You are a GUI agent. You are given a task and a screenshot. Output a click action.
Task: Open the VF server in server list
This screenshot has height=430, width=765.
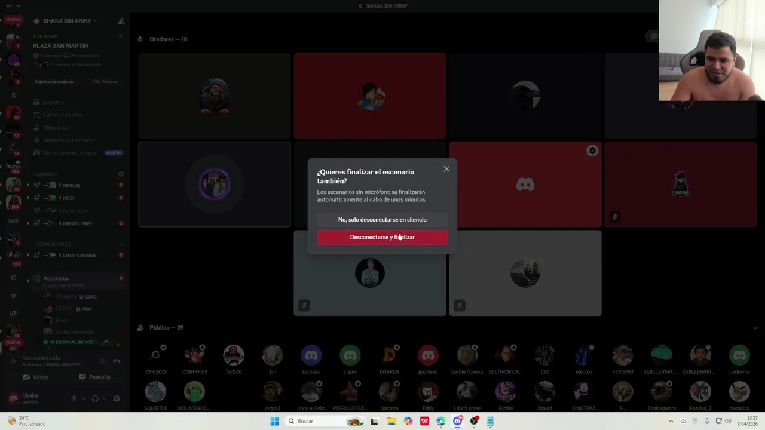click(13, 313)
